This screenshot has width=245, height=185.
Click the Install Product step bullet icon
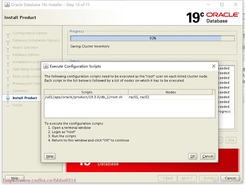[x=8, y=98]
